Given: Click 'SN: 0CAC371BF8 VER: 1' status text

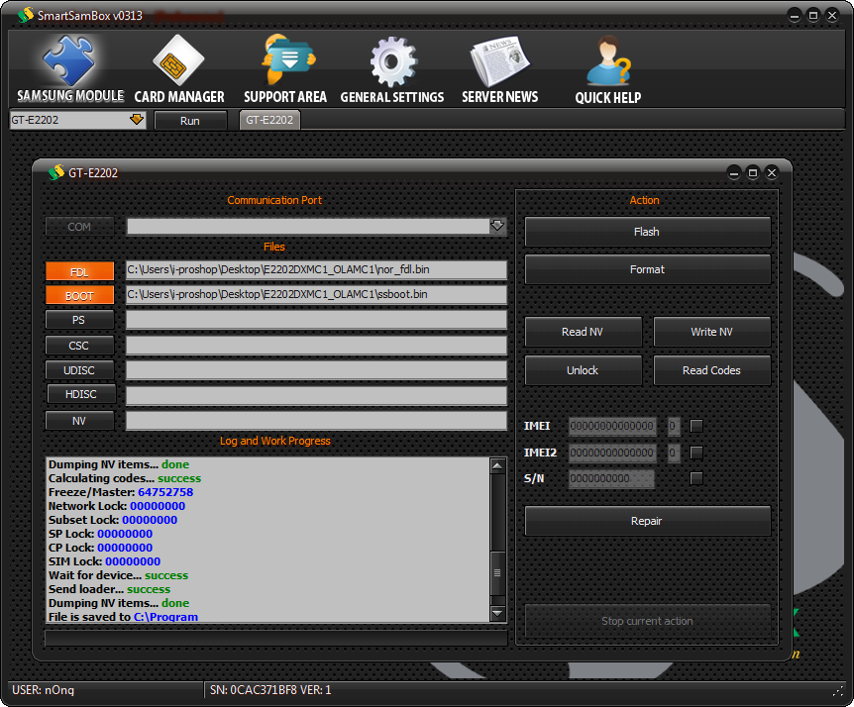Looking at the screenshot, I should 270,690.
